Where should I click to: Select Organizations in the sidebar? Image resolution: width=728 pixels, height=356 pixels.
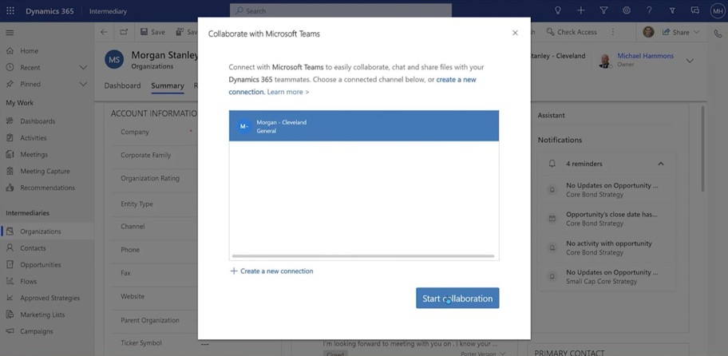46,231
